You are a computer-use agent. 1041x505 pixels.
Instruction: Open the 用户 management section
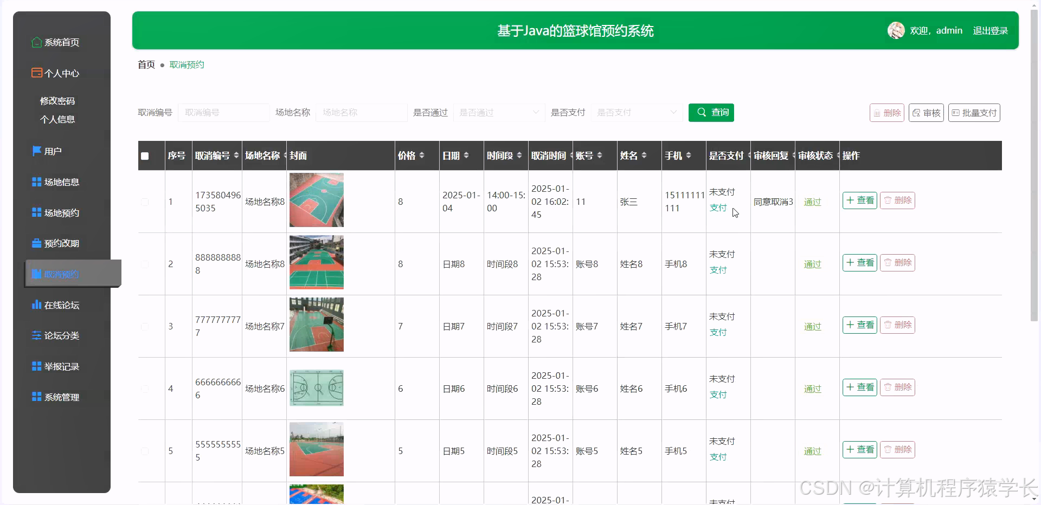point(53,151)
